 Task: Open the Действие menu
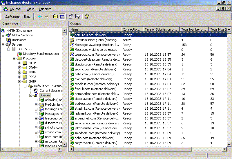point(12,16)
